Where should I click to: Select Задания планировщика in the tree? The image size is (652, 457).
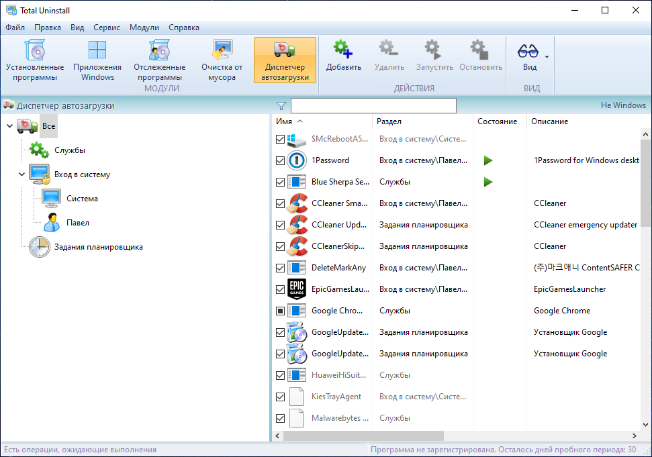99,247
